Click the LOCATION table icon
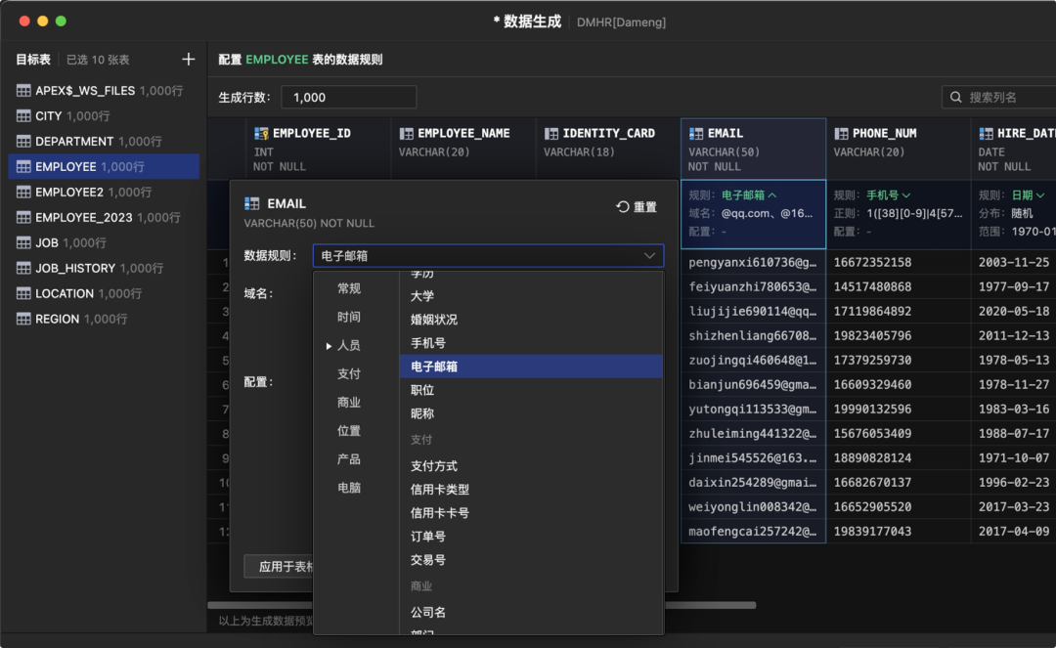The width and height of the screenshot is (1056, 648). [x=23, y=293]
